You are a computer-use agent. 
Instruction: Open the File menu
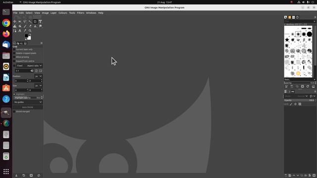15,13
